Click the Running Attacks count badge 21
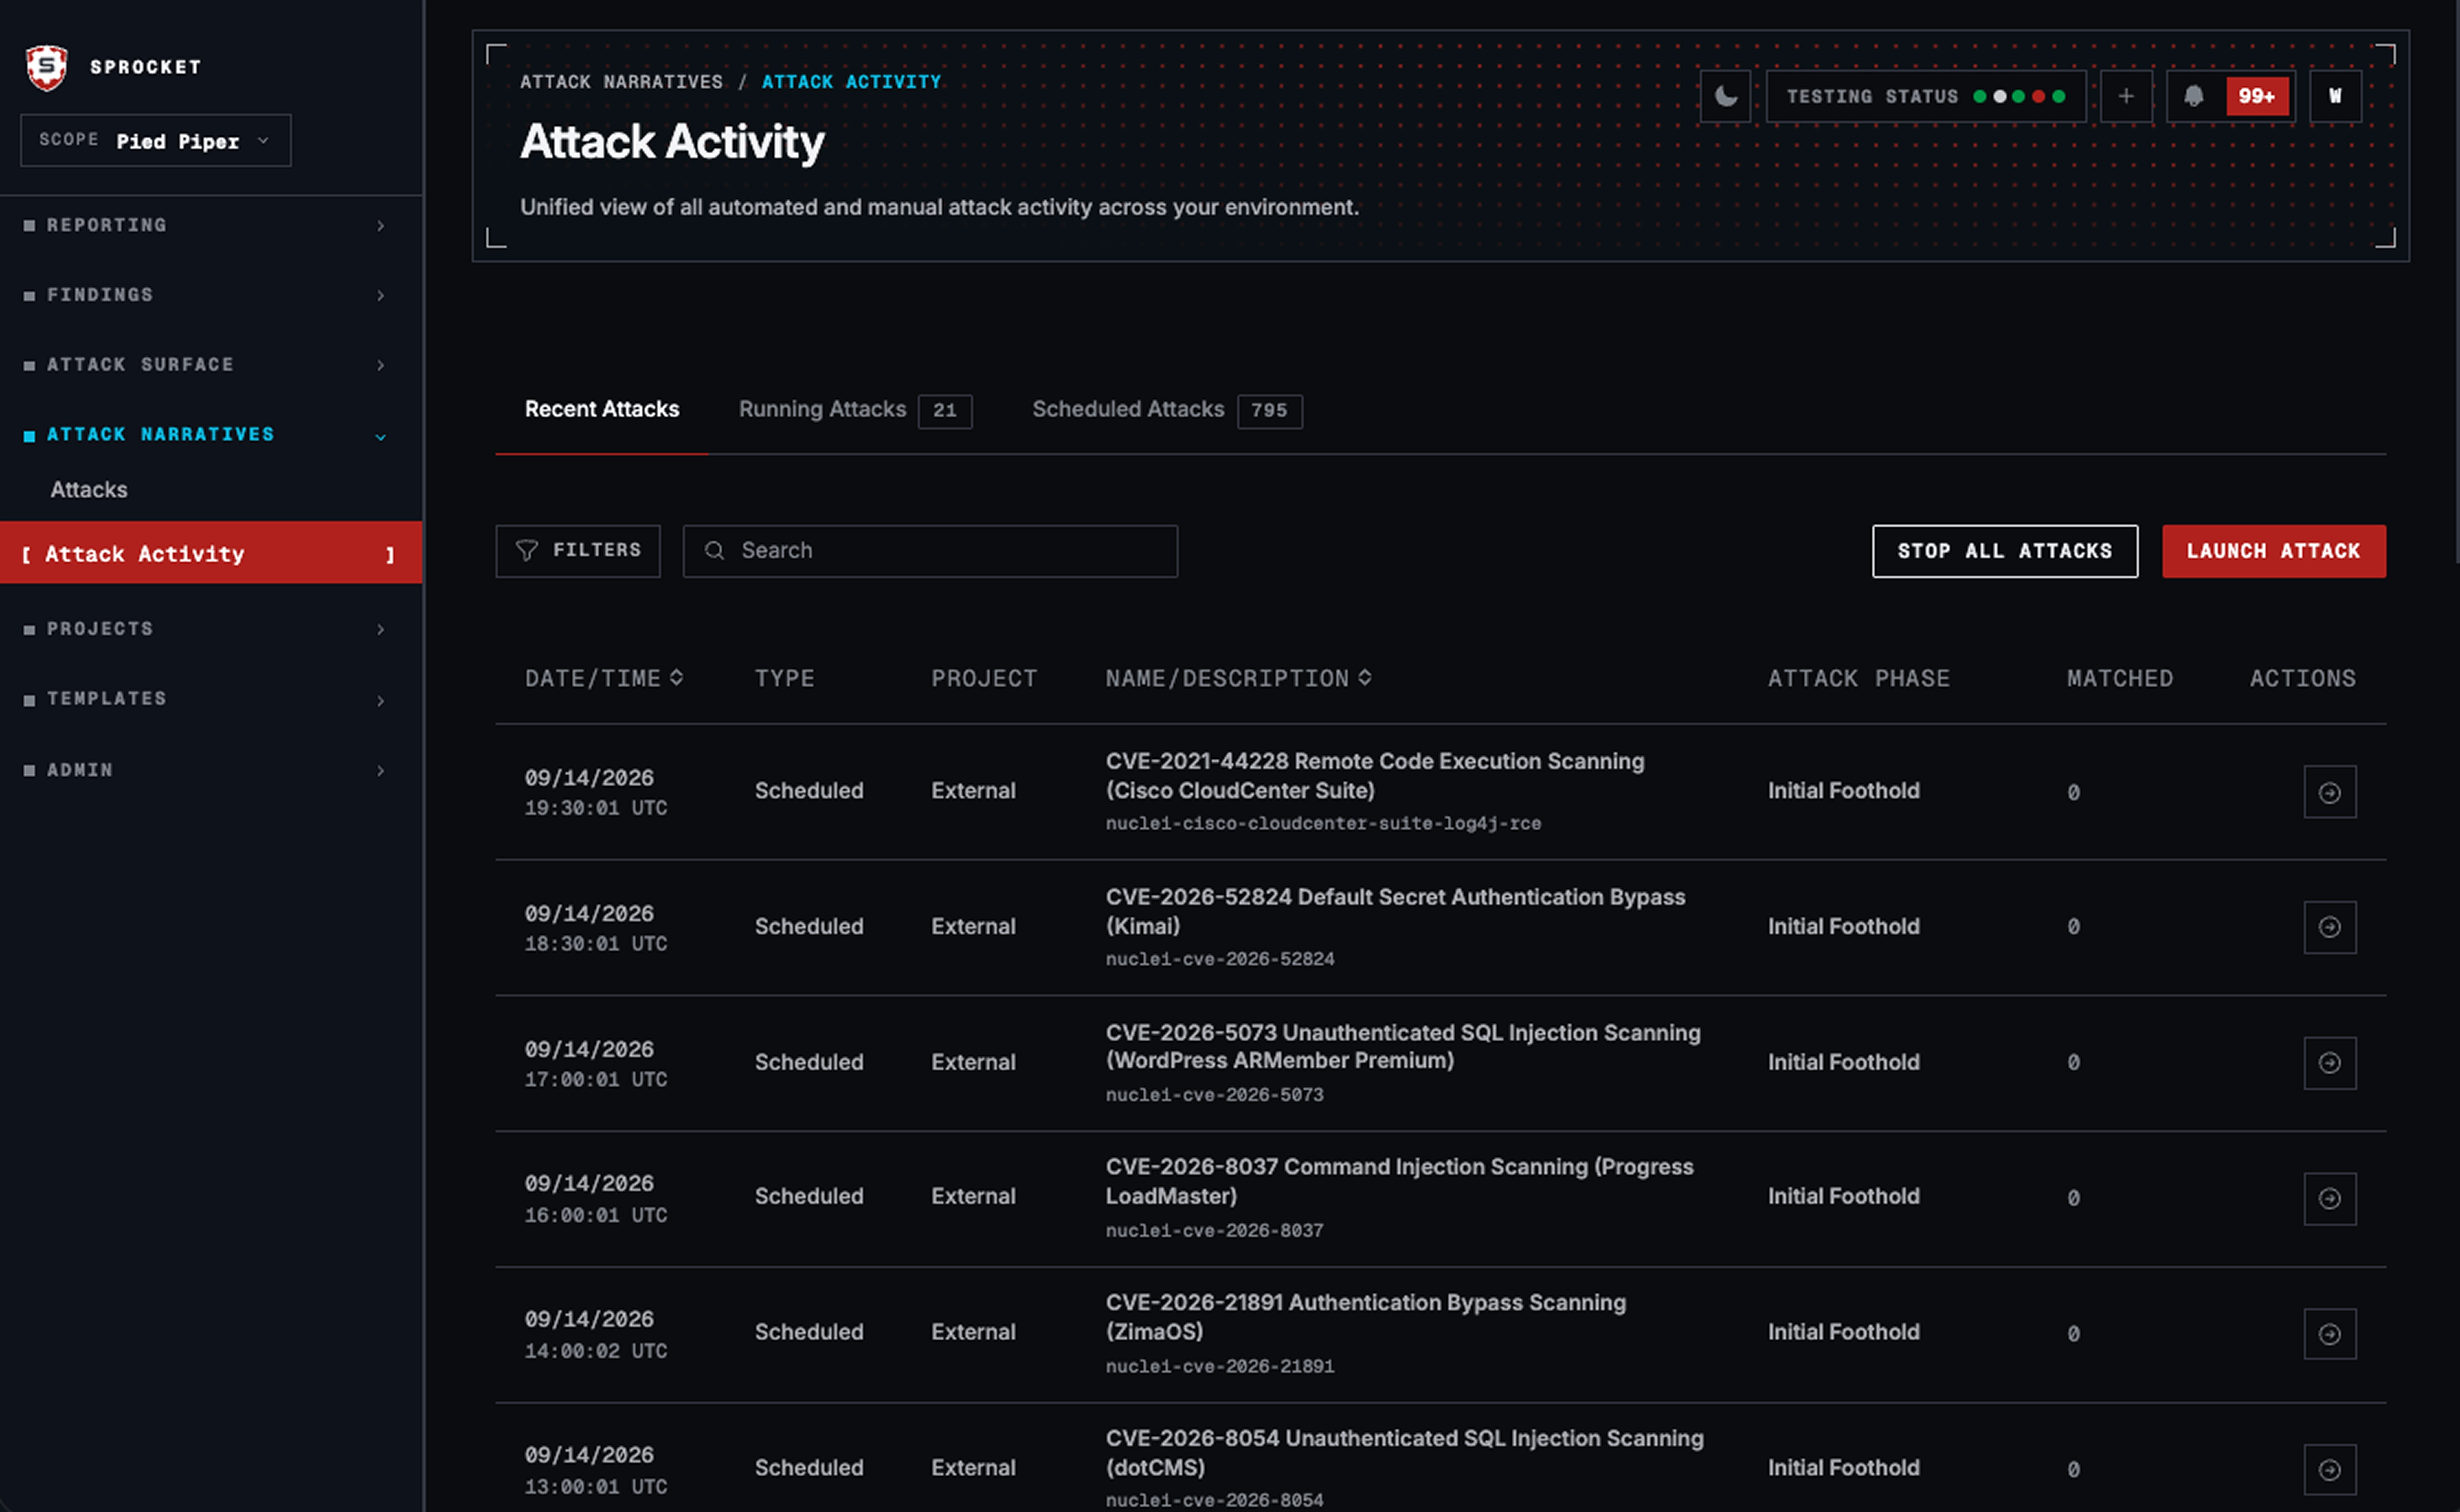 coord(945,411)
